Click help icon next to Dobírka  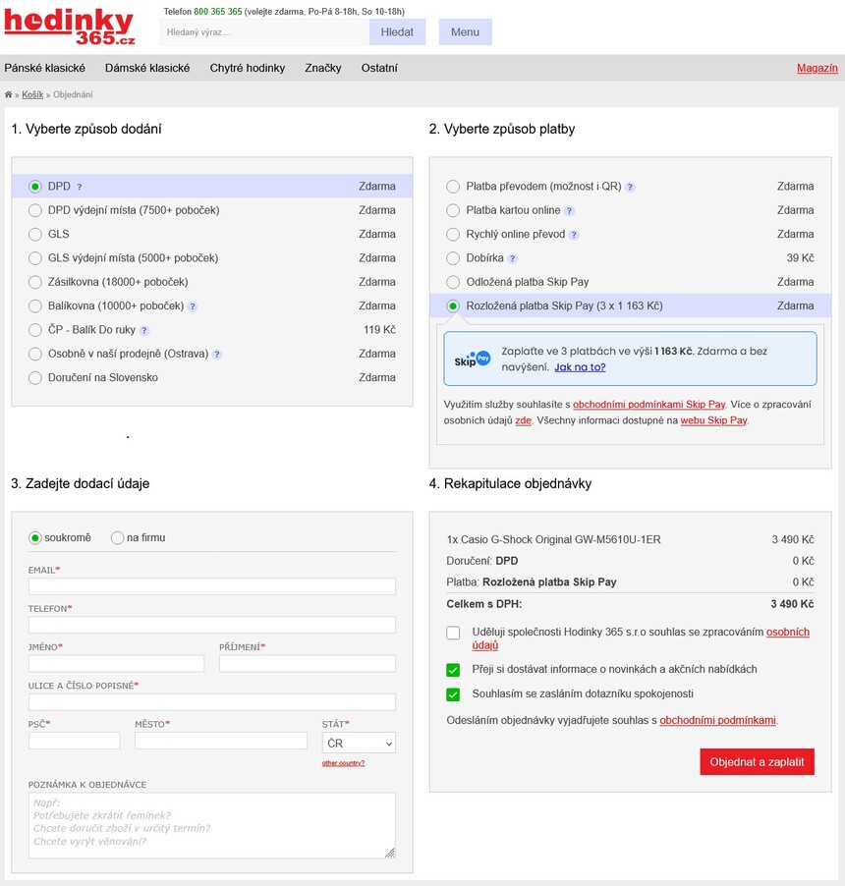[x=512, y=258]
